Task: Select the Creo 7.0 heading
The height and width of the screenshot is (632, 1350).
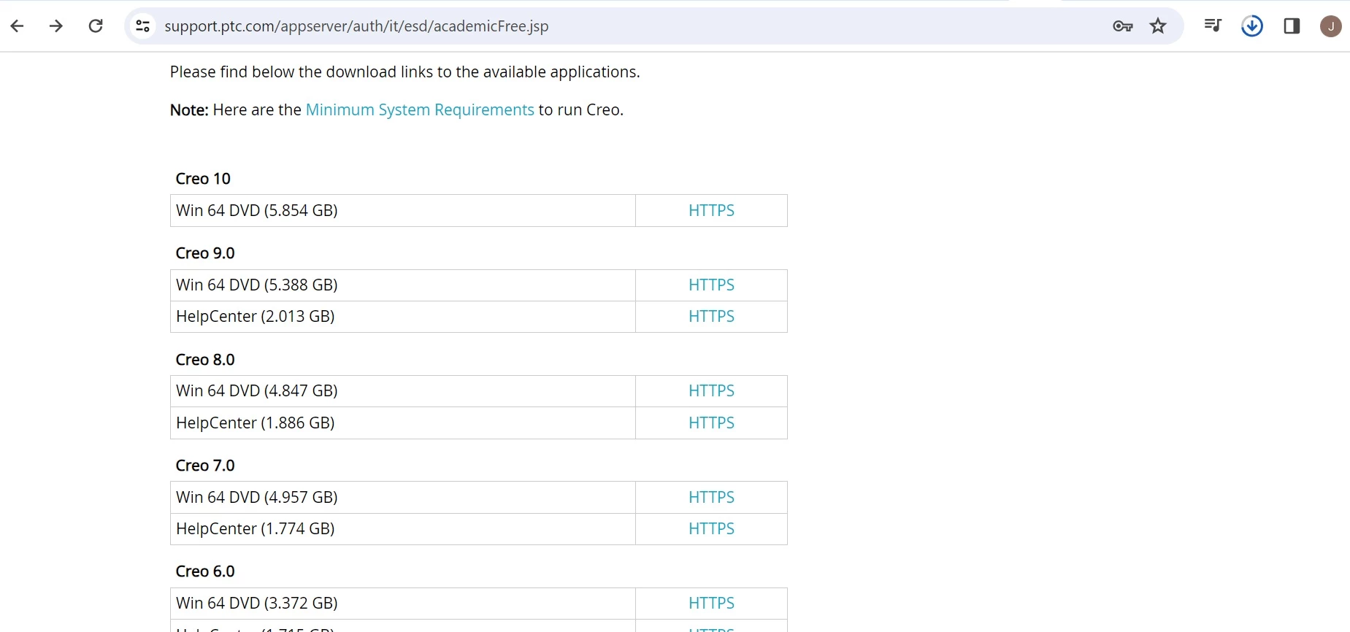Action: coord(205,466)
